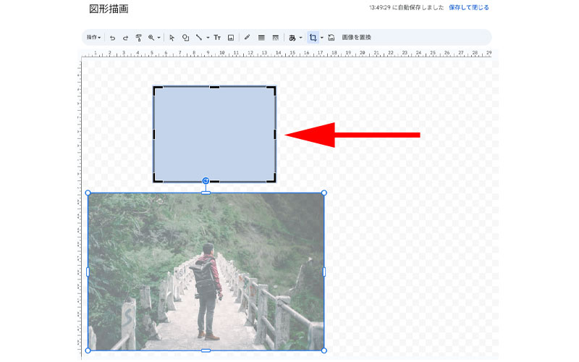Open the shape tool
Screen dimensions: 579x362
click(185, 38)
